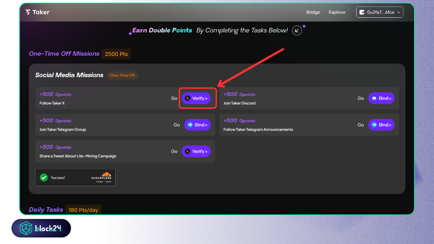The image size is (434, 244).
Task: Click the wallet icon beside address
Action: (362, 12)
